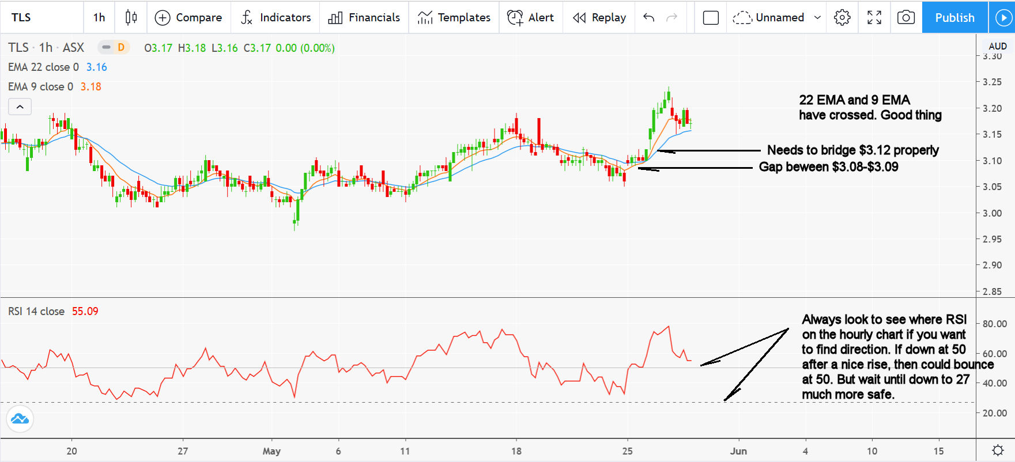Open chart settings gear icon
1015x462 pixels.
842,17
